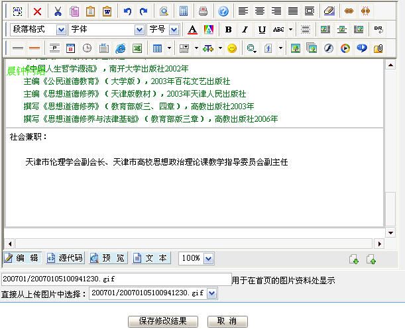Click the red X delete icon
Image resolution: width=405 pixels, height=333 pixels.
38,11
